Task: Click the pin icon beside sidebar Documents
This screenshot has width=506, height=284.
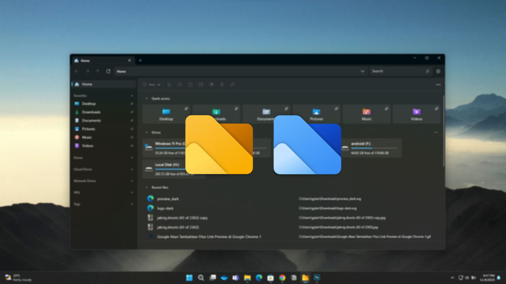Action: click(132, 121)
